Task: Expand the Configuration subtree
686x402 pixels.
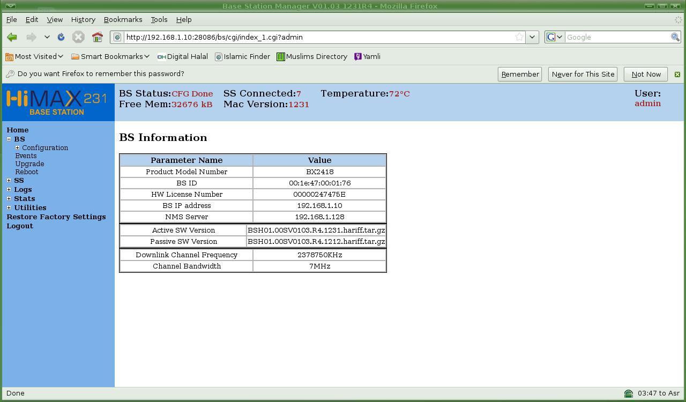Action: (x=18, y=148)
